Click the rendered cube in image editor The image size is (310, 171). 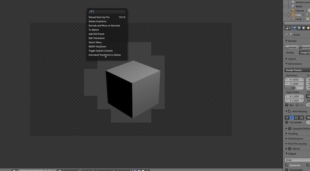pyautogui.click(x=133, y=89)
